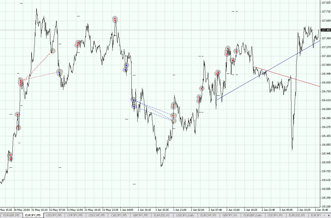The width and height of the screenshot is (331, 218).
Task: Click the '3 Jun 15:45' time label
Action: click(x=321, y=210)
